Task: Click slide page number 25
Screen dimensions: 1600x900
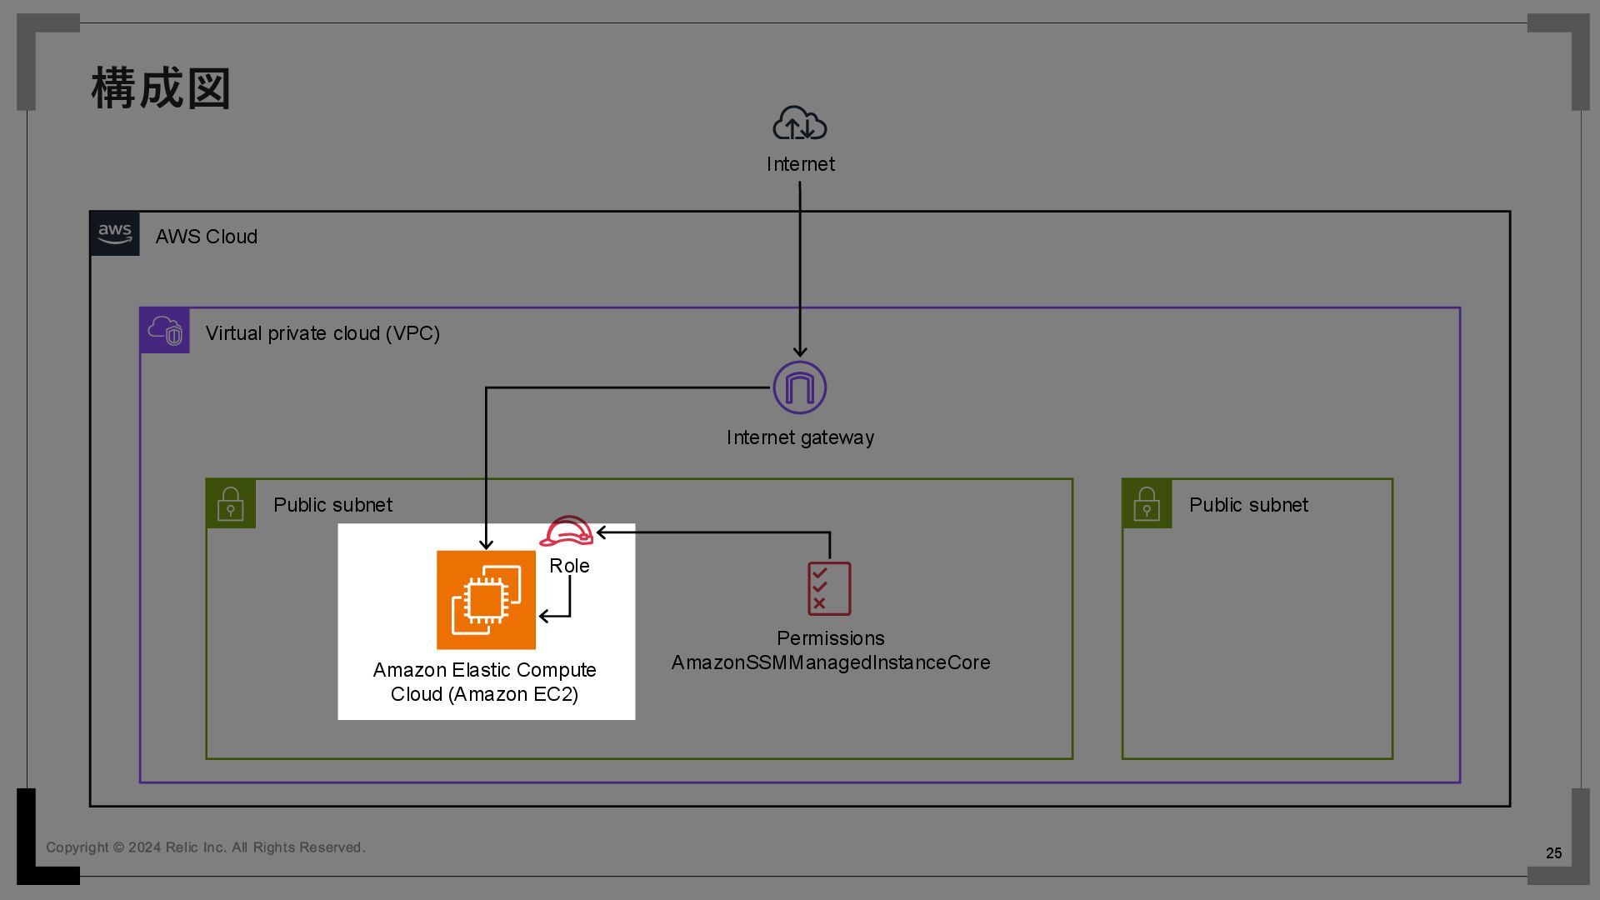Action: click(1553, 852)
